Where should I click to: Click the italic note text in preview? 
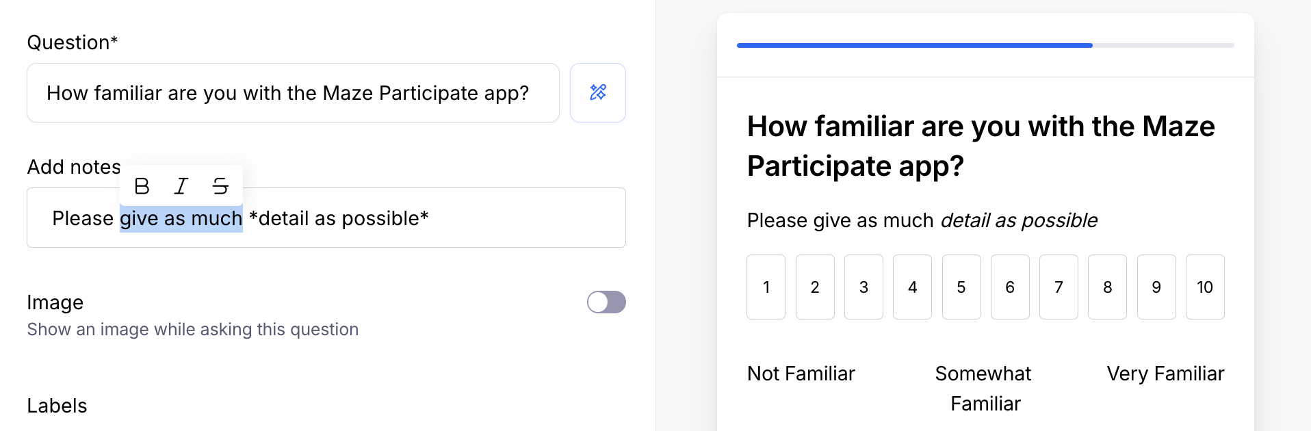tap(1019, 220)
